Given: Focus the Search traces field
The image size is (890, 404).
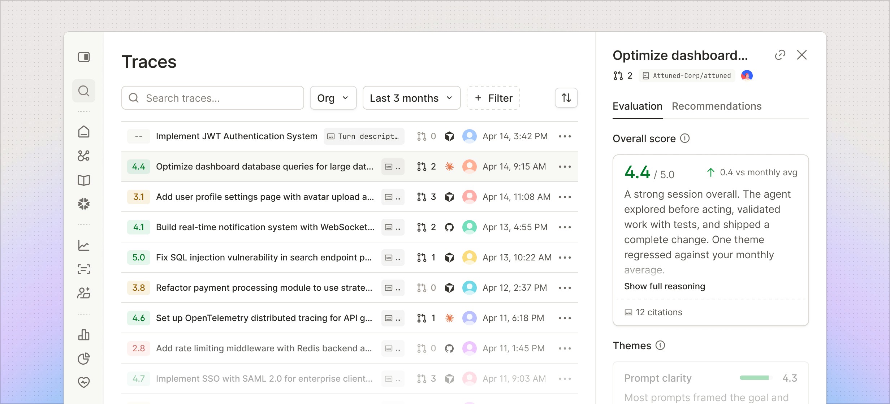Looking at the screenshot, I should point(213,98).
